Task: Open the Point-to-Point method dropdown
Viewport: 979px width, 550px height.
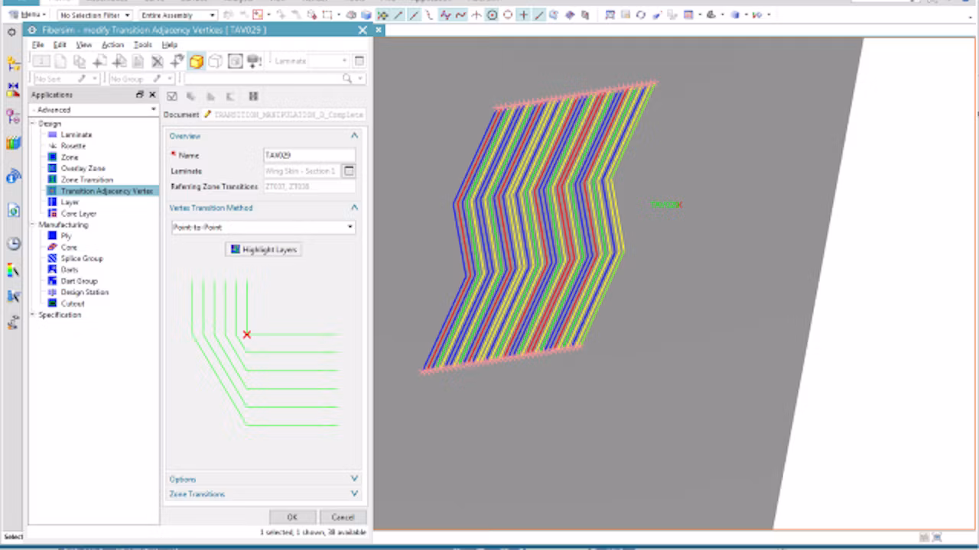Action: pos(263,227)
